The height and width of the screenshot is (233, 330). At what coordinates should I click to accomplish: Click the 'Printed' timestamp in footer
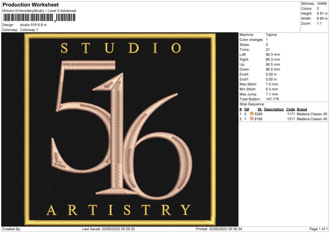tap(219, 229)
